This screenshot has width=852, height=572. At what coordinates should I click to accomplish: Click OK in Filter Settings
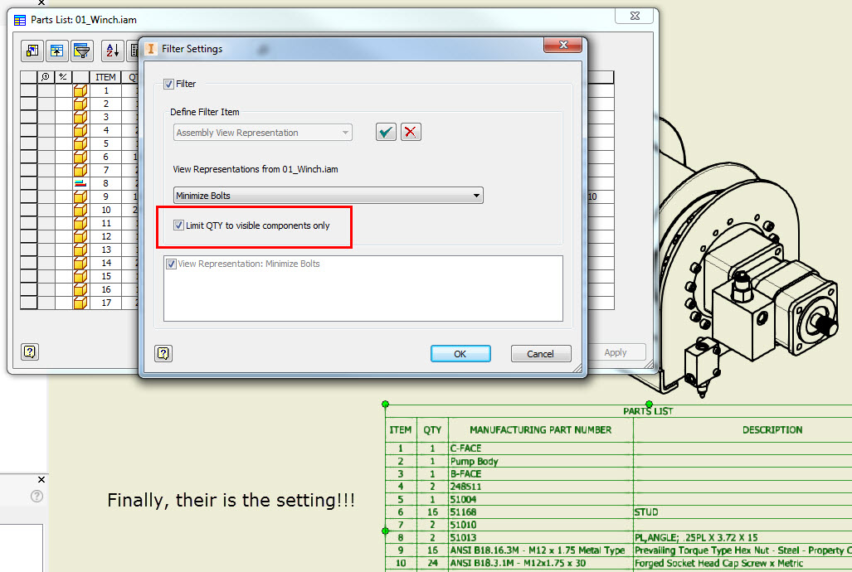[x=460, y=354]
